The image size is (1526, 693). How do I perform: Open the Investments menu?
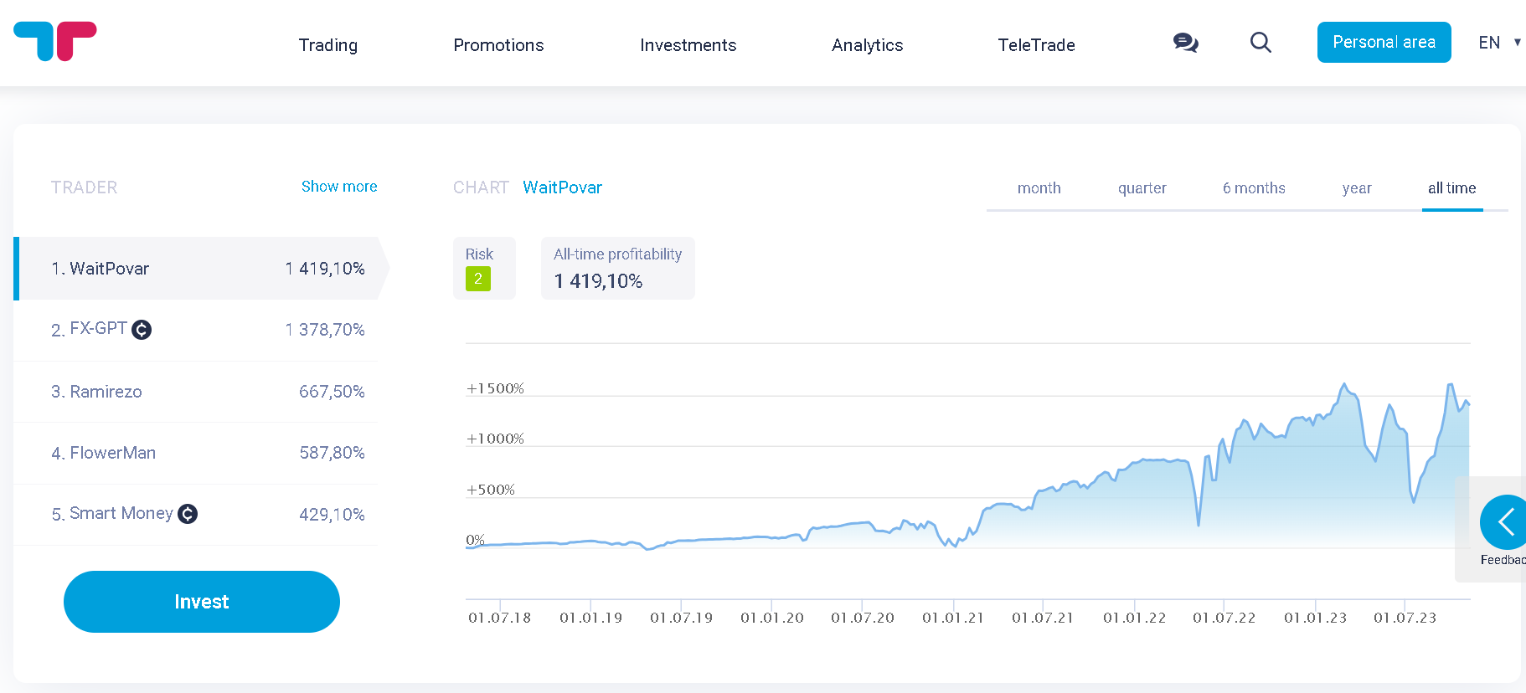coord(688,45)
